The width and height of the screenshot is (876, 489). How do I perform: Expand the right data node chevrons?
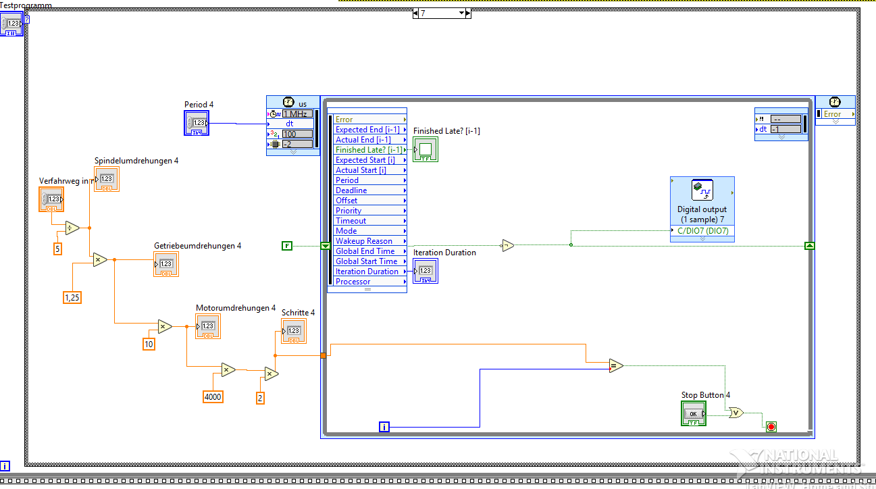pyautogui.click(x=781, y=137)
